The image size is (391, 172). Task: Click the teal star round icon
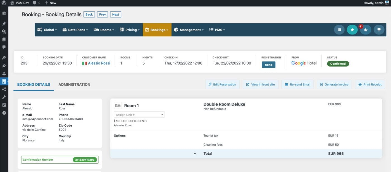coord(352,30)
